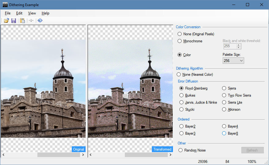Select Bayer3 ordered dithering
Screen dimensions: 269x165
point(187,133)
